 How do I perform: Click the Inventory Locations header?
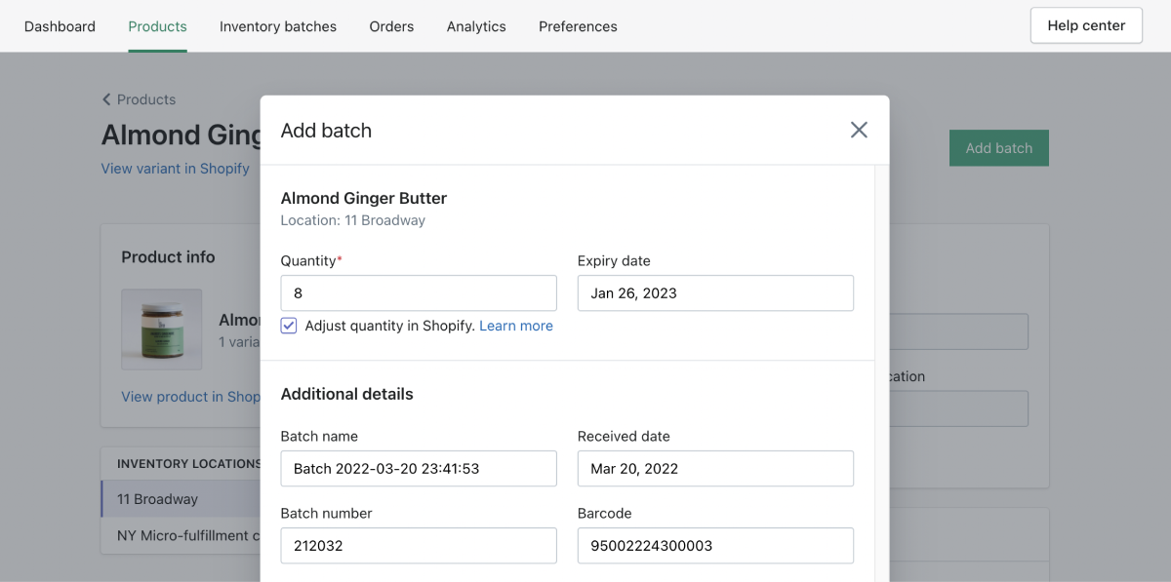188,464
